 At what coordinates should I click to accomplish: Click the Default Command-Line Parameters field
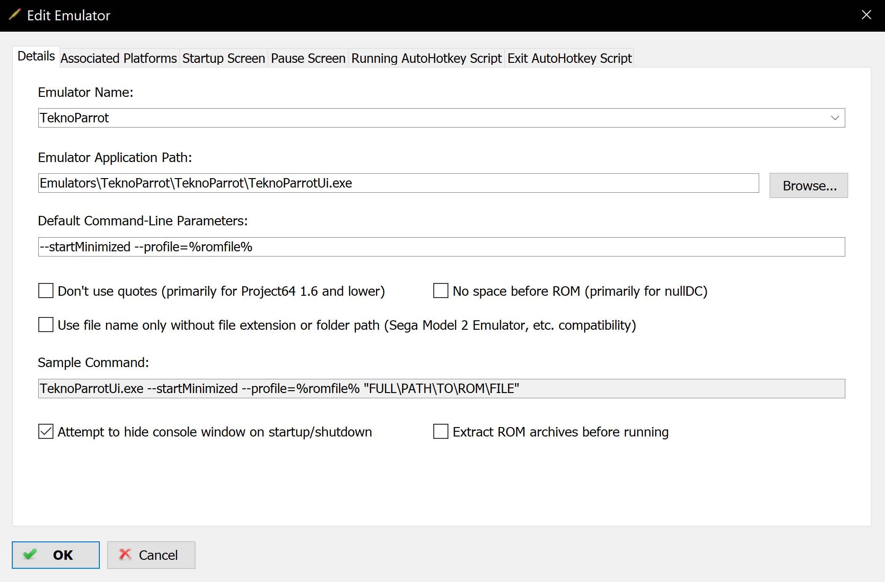[x=441, y=247]
